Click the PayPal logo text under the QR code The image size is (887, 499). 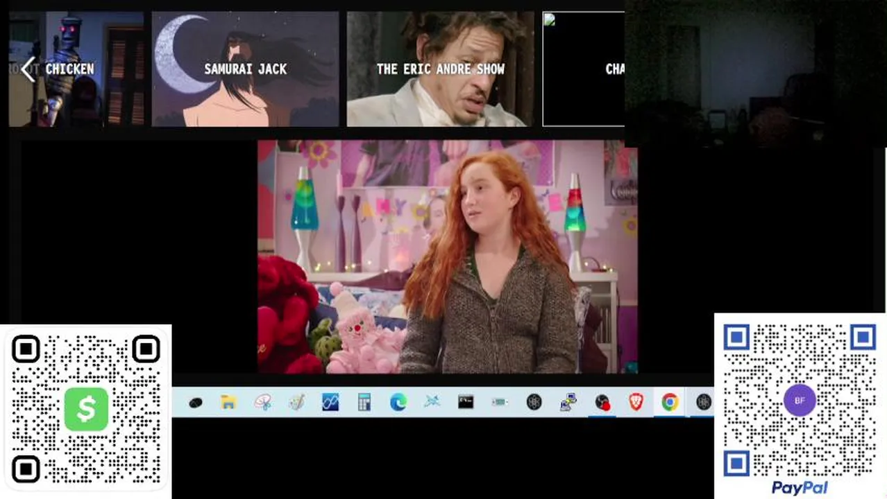tap(800, 488)
